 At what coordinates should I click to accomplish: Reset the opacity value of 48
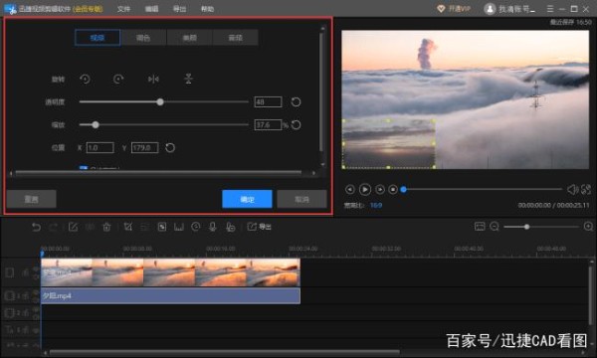[296, 102]
